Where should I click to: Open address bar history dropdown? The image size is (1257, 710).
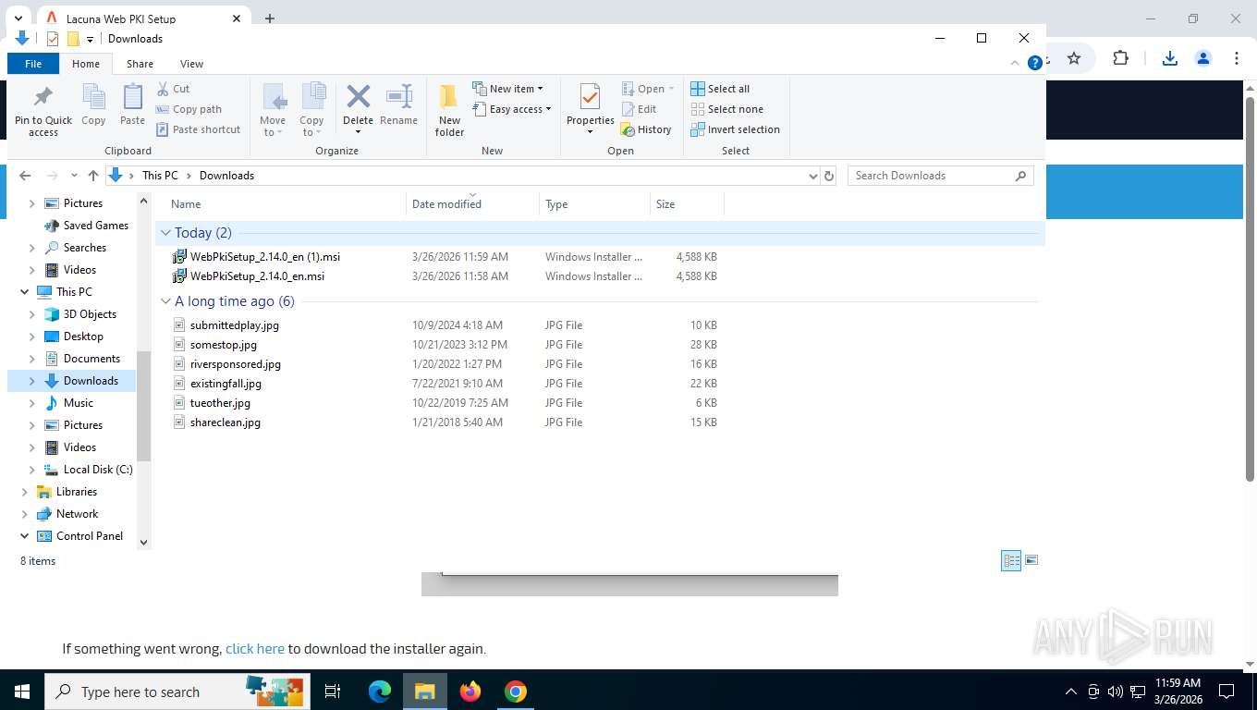[812, 176]
